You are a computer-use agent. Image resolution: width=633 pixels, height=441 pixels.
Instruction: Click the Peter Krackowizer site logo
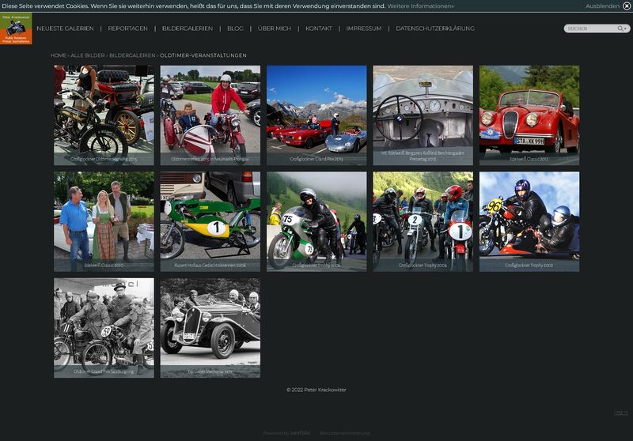click(16, 28)
